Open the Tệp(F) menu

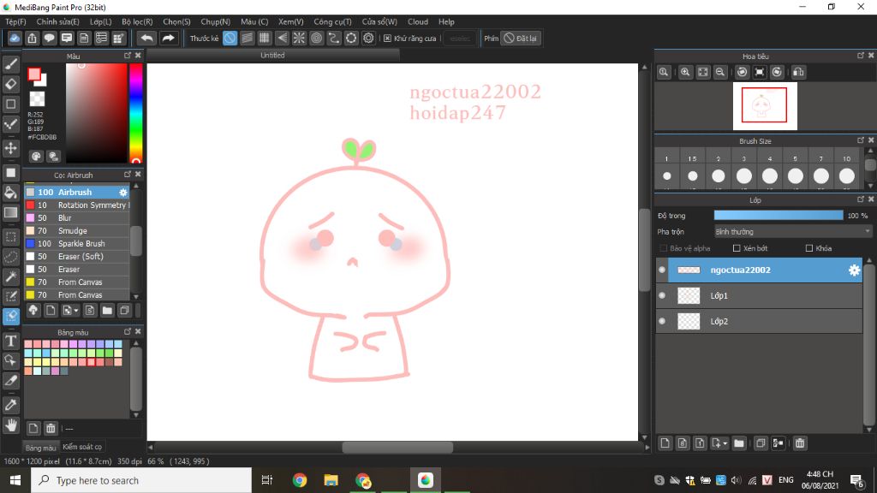pos(15,21)
